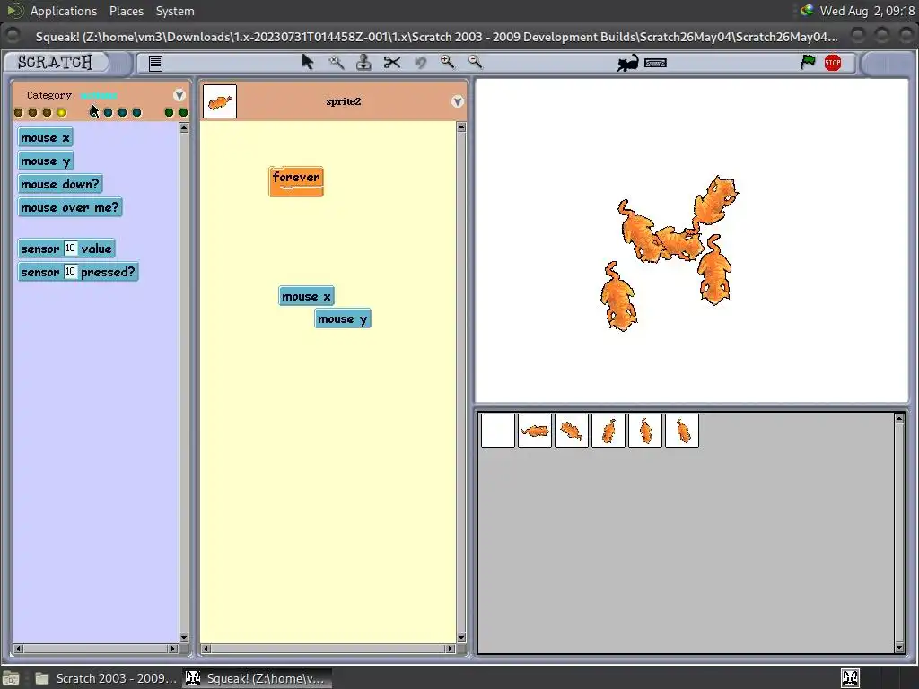Image resolution: width=919 pixels, height=689 pixels.
Task: Click the SCRATCH logo
Action: 55,62
